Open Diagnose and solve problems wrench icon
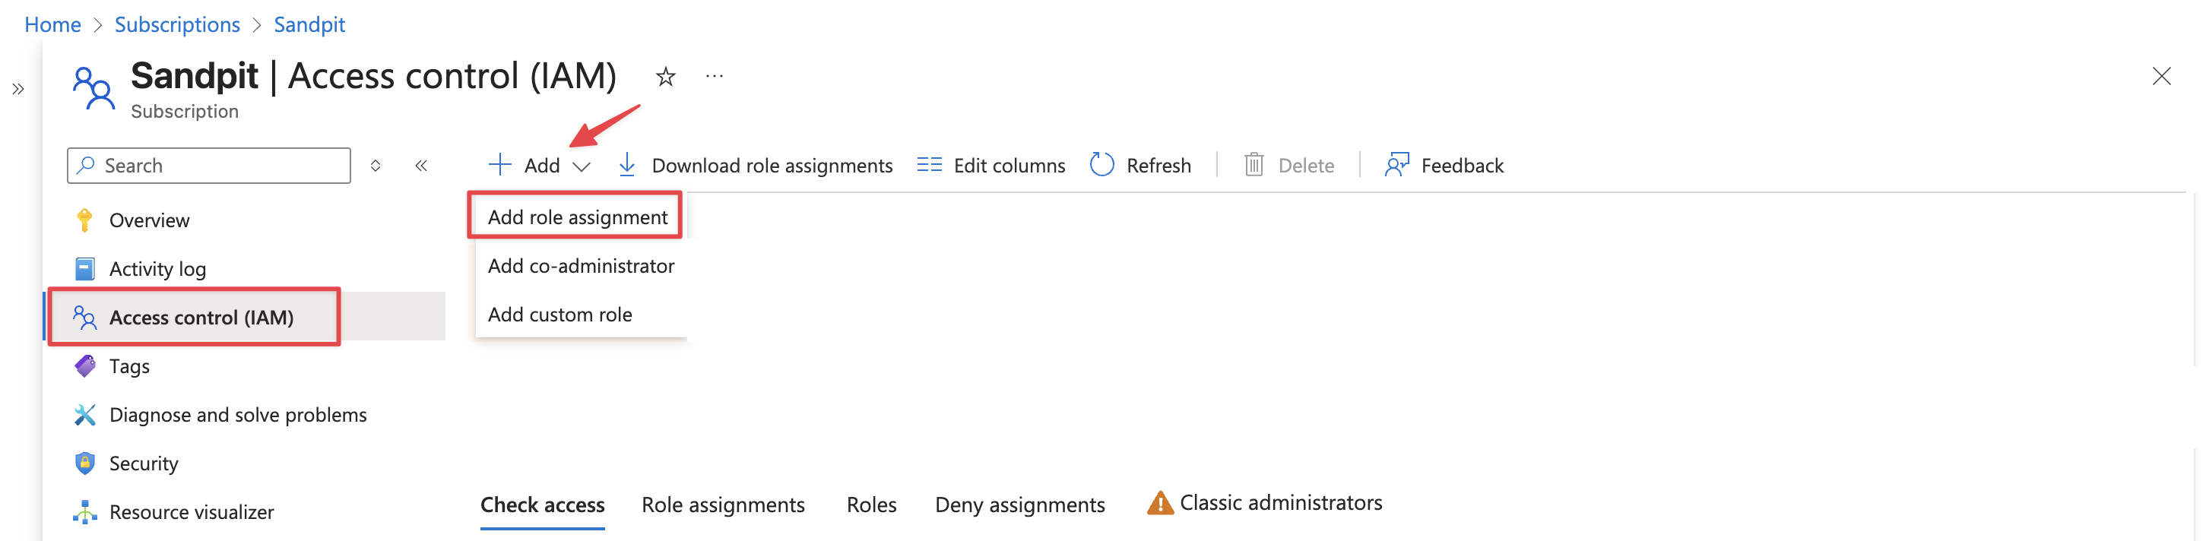2206x541 pixels. coord(85,414)
